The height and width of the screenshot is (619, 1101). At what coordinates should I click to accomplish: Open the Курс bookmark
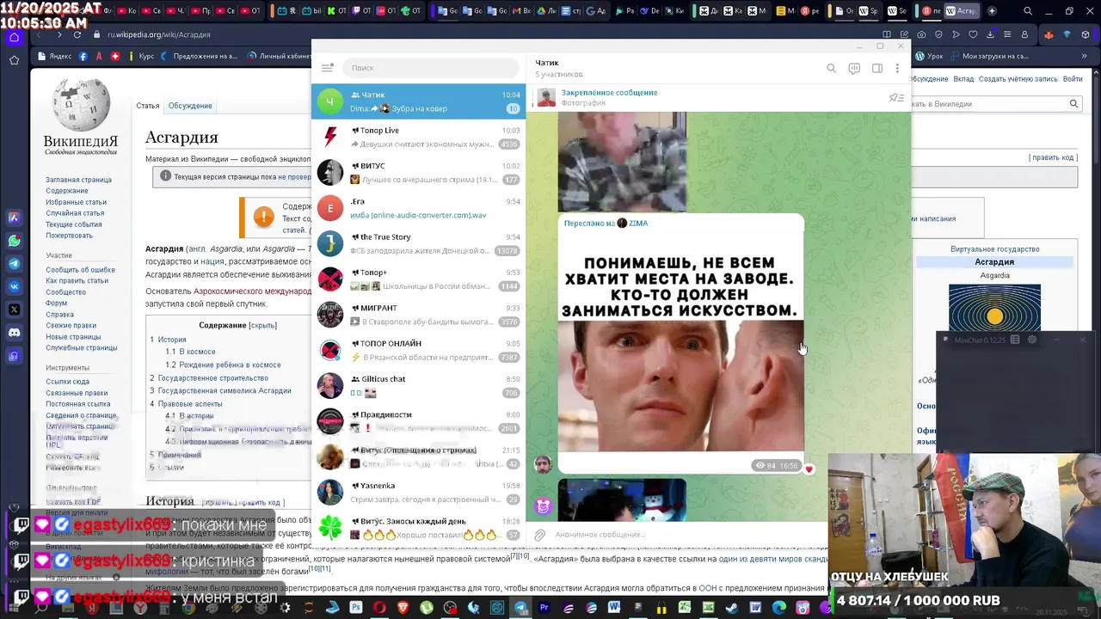click(x=140, y=56)
